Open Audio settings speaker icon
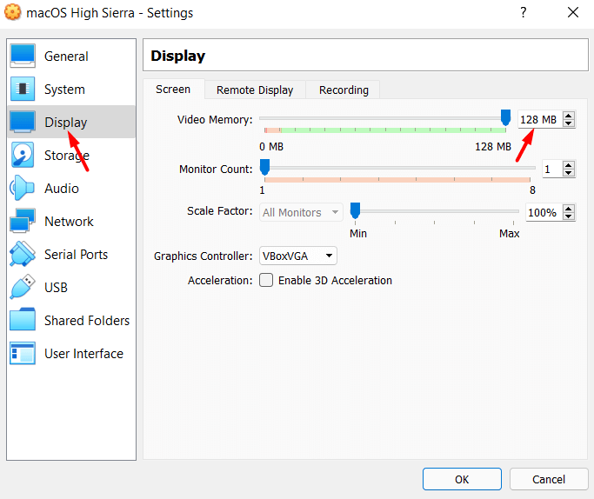 (x=22, y=189)
